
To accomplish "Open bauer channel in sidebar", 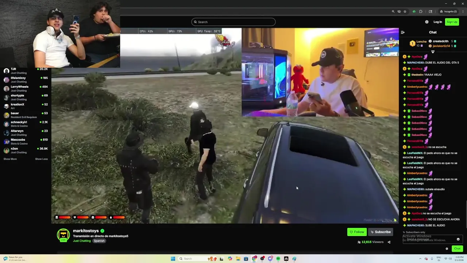I will pos(26,115).
